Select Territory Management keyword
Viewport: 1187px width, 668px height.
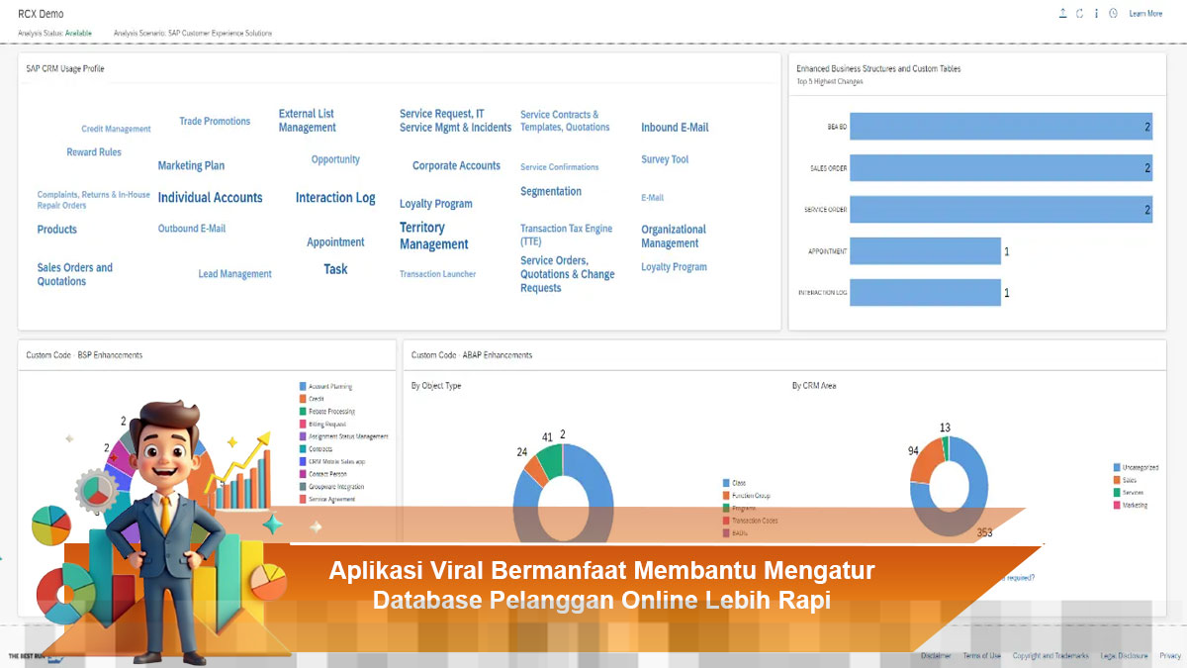pos(432,235)
